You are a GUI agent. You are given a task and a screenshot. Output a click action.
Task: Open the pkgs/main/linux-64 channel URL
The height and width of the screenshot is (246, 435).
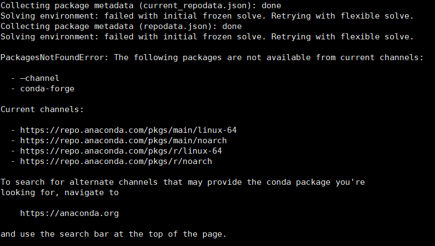129,130
